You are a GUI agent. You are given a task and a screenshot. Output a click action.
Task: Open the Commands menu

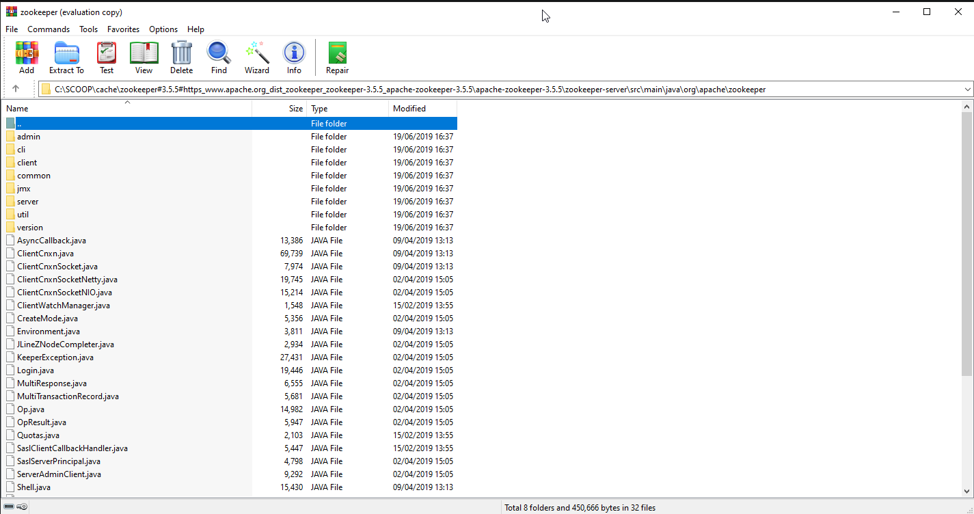pos(49,29)
